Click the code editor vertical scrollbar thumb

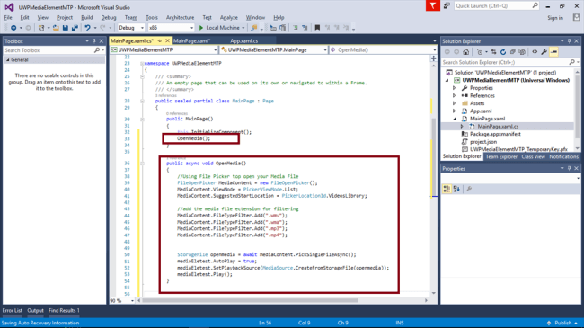click(434, 156)
